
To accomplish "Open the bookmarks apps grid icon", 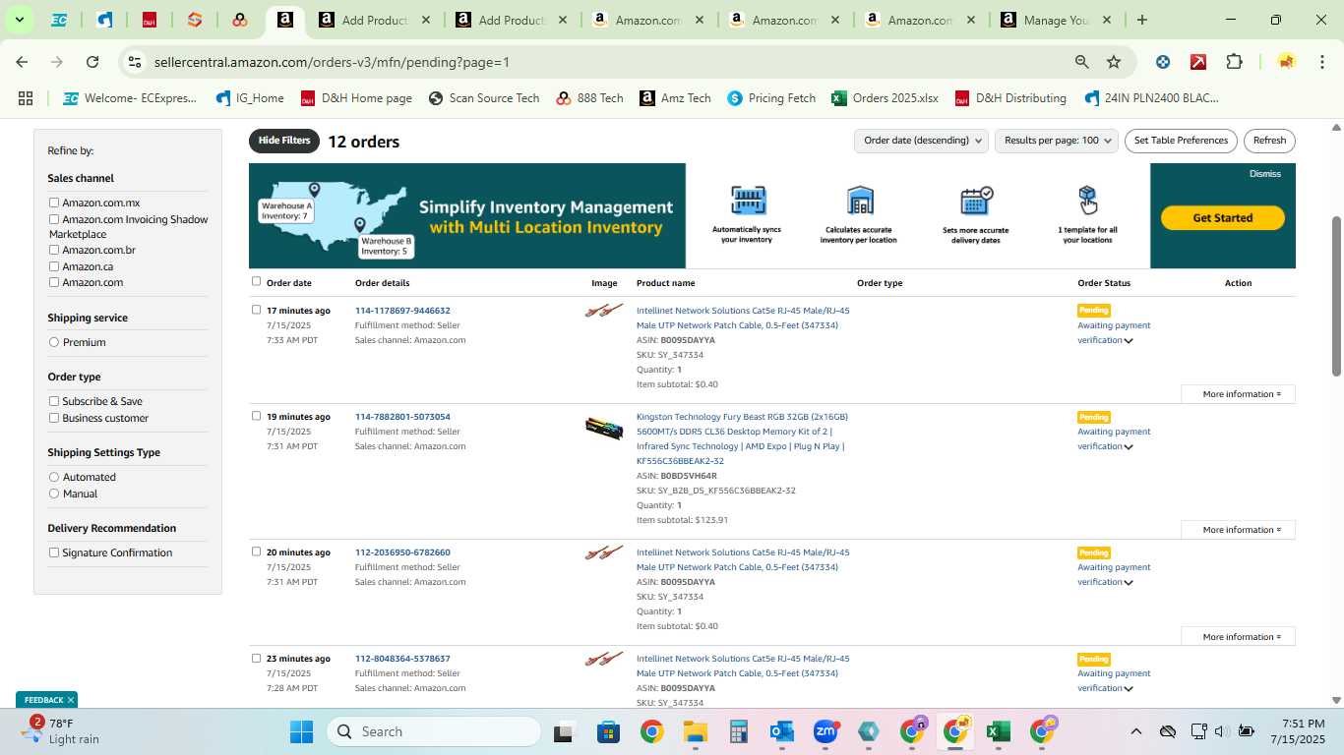I will click(26, 98).
